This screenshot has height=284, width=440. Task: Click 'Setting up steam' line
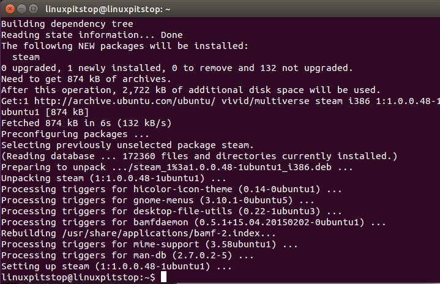[x=116, y=266]
